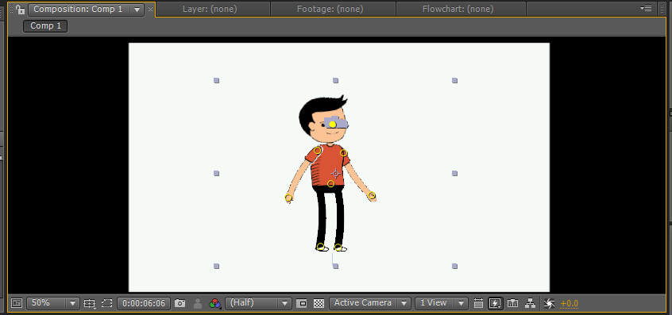The width and height of the screenshot is (672, 315).
Task: Switch to the Layer: (none) tab
Action: [x=210, y=9]
